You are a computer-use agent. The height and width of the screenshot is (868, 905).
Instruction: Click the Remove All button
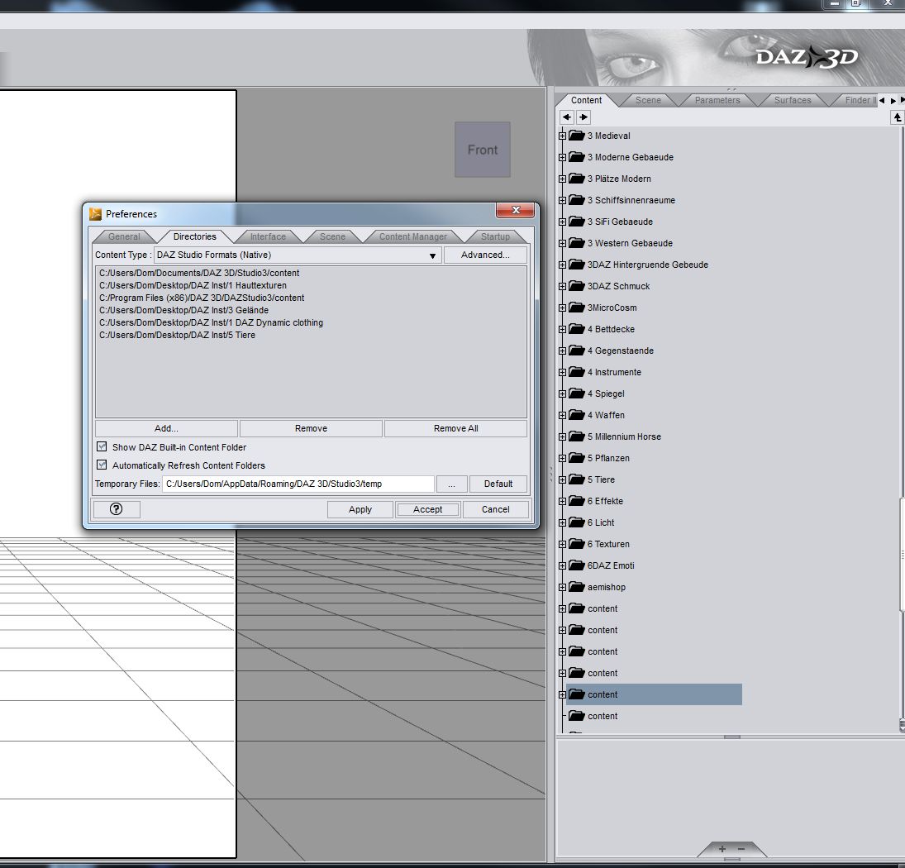[456, 428]
